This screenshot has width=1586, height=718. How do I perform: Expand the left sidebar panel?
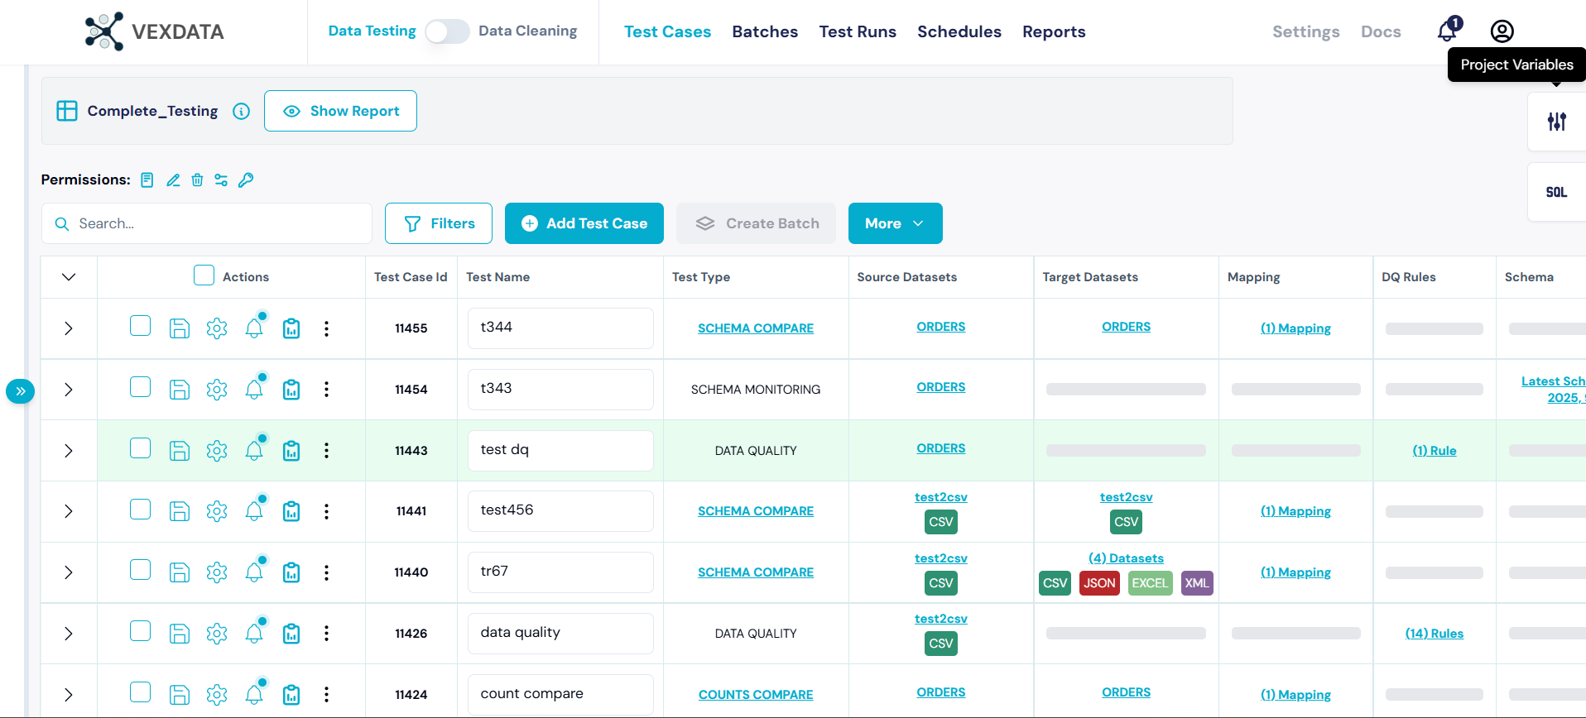(20, 391)
